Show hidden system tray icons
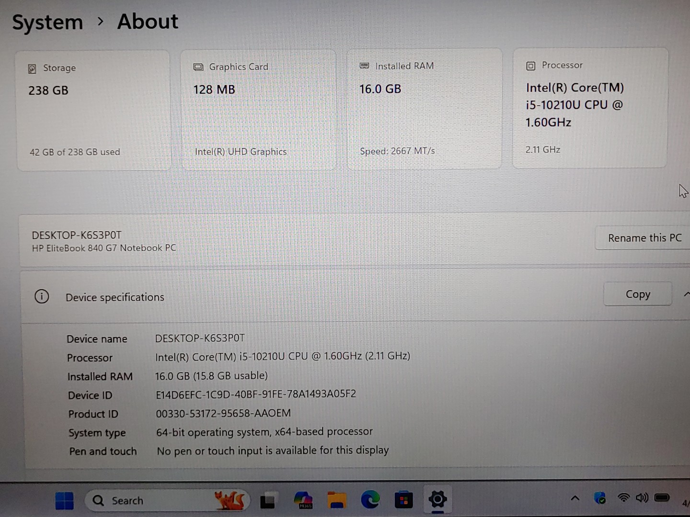 tap(575, 498)
